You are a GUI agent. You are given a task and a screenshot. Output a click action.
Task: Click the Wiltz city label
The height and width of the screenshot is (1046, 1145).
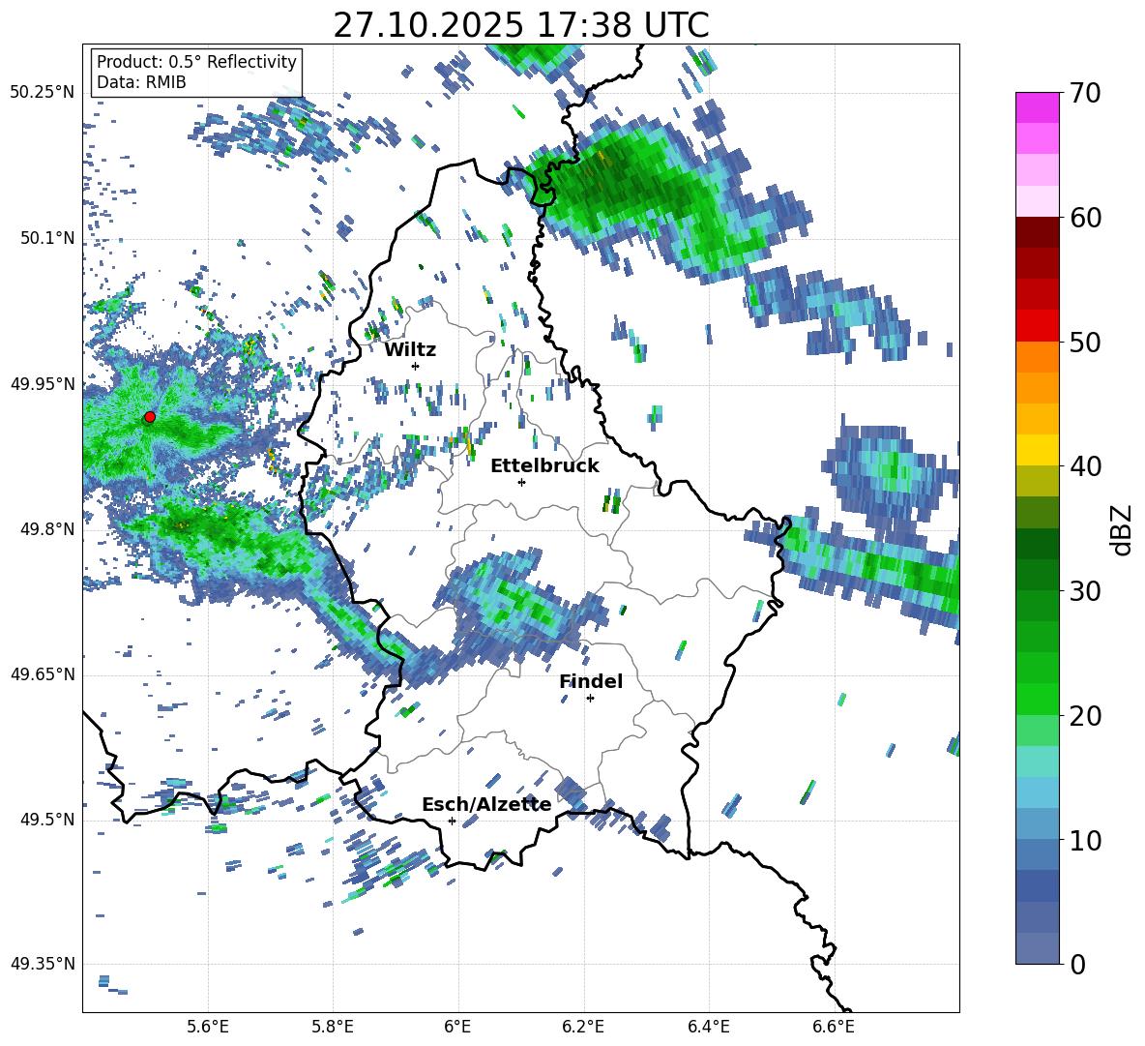(410, 350)
